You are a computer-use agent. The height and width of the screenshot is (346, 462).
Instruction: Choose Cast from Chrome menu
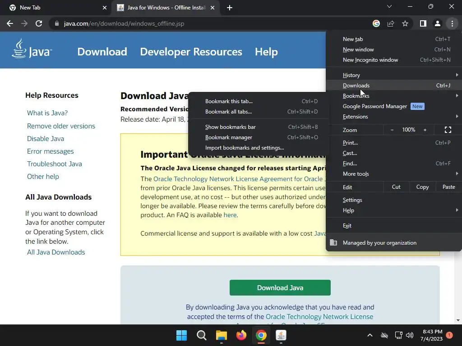point(393,153)
